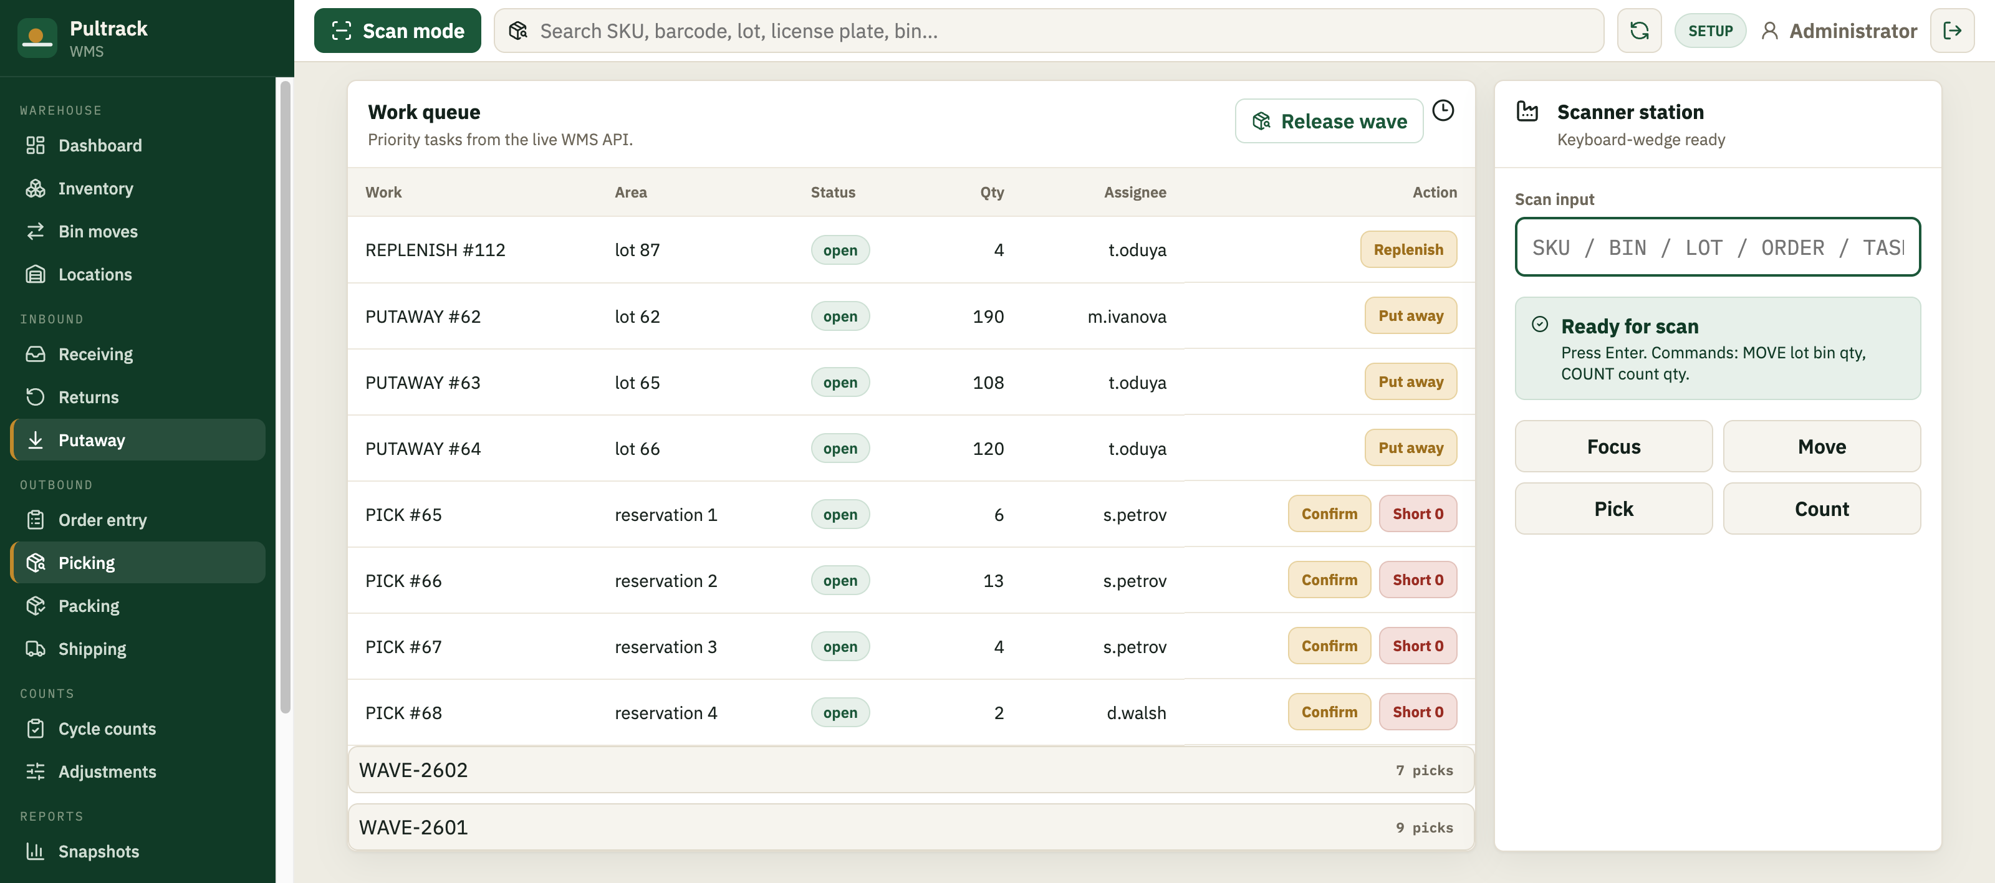Click the open status of PUTAWAY #62
Screen dimensions: 1995x883
[x=840, y=316]
